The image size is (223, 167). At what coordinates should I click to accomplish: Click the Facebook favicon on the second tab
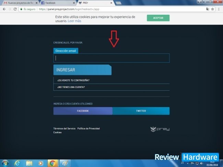pyautogui.click(x=43, y=3)
